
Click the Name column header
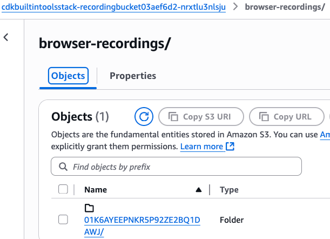[96, 190]
